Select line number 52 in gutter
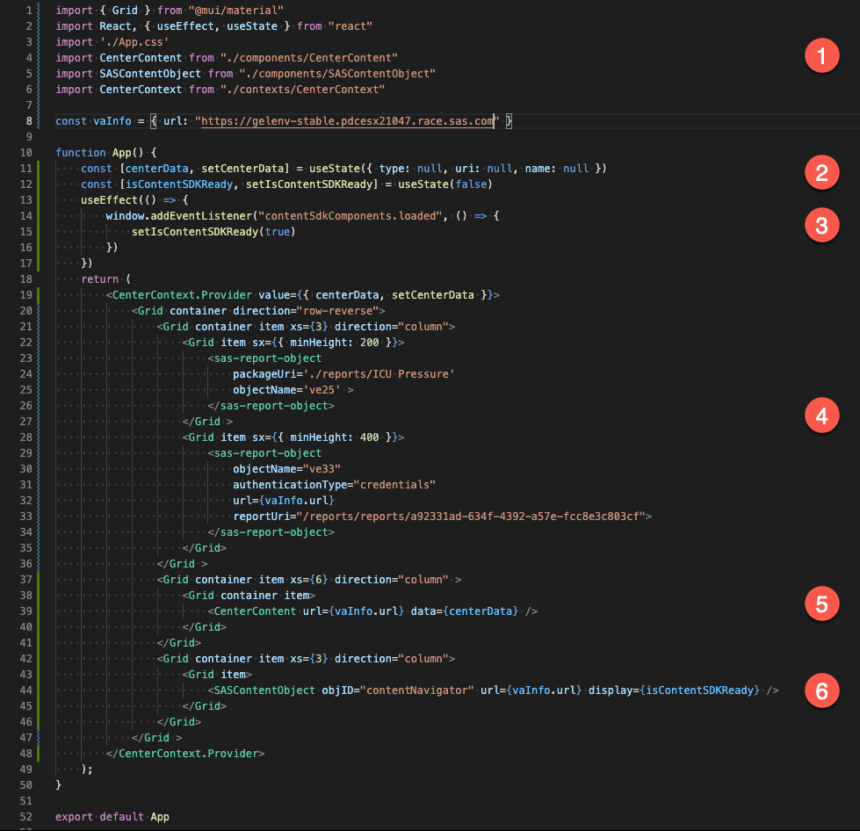Image resolution: width=860 pixels, height=831 pixels. (25, 817)
